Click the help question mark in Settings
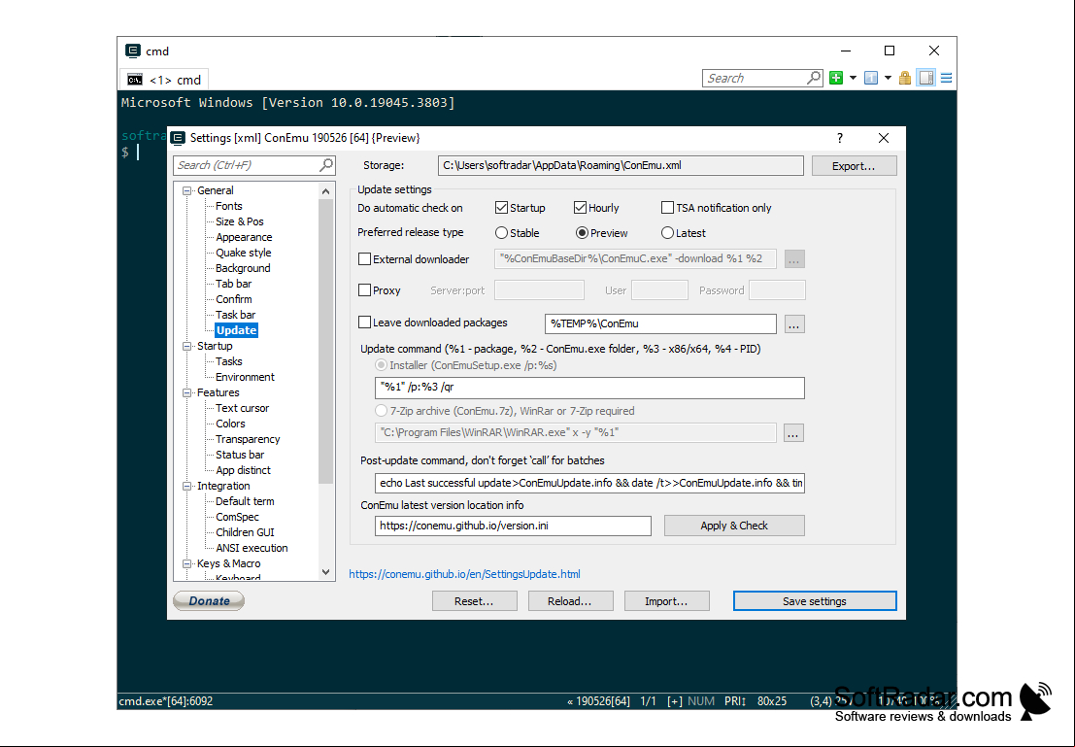Image resolution: width=1075 pixels, height=747 pixels. (840, 138)
